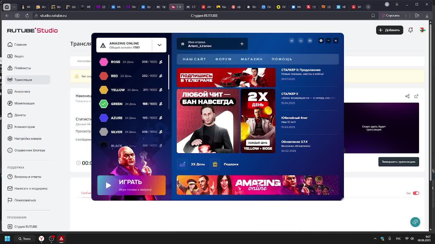
Task: Toggle the Чат switch in RUTUBE Studio
Action: (416, 193)
